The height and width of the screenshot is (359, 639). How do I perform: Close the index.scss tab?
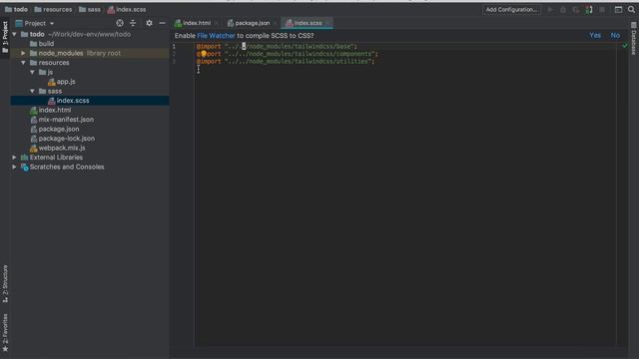(x=328, y=23)
